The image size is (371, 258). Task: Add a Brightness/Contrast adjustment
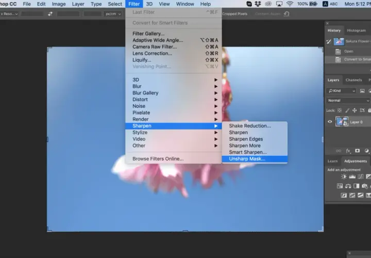[344, 176]
